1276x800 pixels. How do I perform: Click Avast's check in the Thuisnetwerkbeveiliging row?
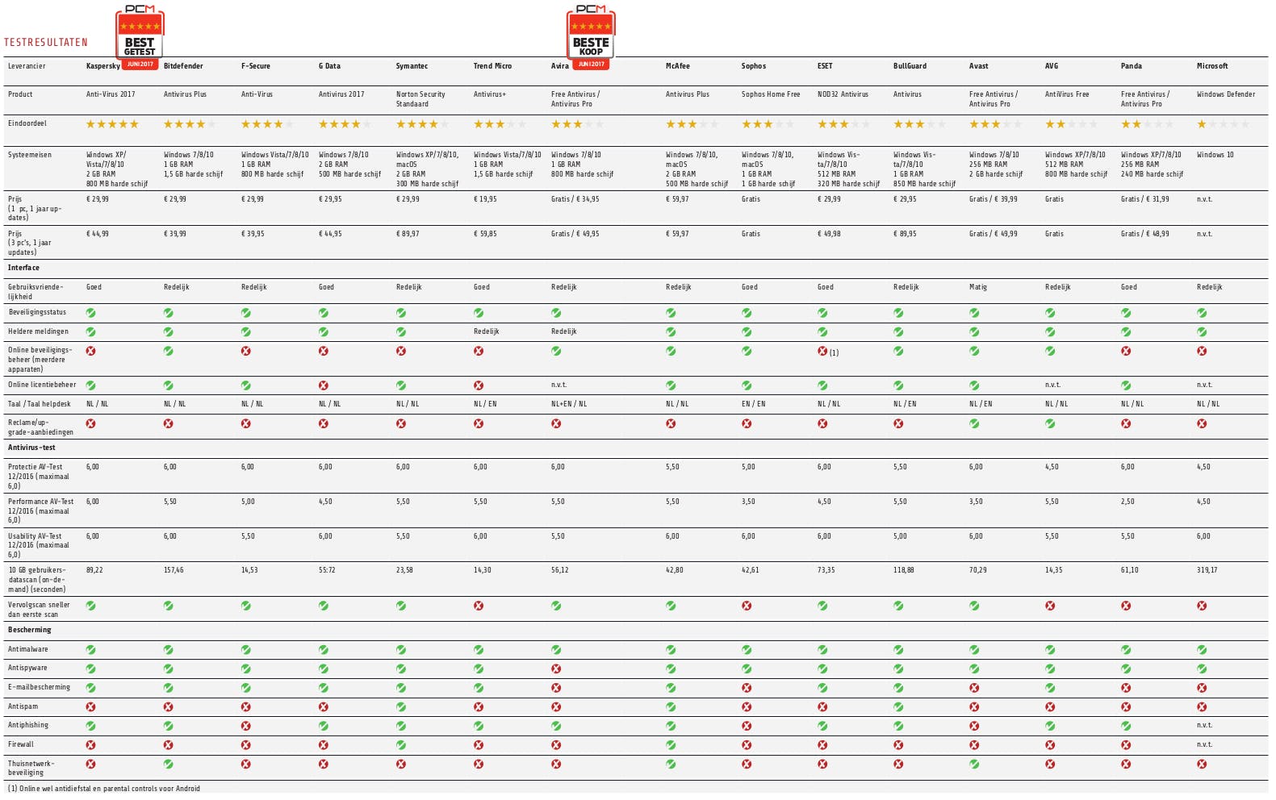point(974,764)
